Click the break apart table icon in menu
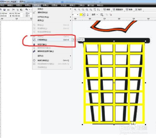The height and width of the screenshot is (138, 156). pos(34,40)
